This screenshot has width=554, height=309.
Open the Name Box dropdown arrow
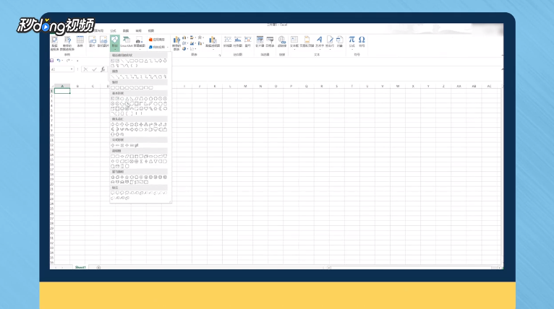pos(72,69)
